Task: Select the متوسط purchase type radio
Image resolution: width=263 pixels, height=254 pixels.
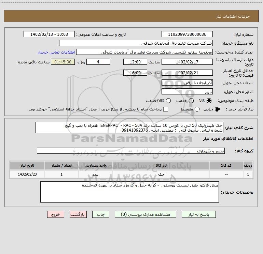Action: pyautogui.click(x=197, y=109)
